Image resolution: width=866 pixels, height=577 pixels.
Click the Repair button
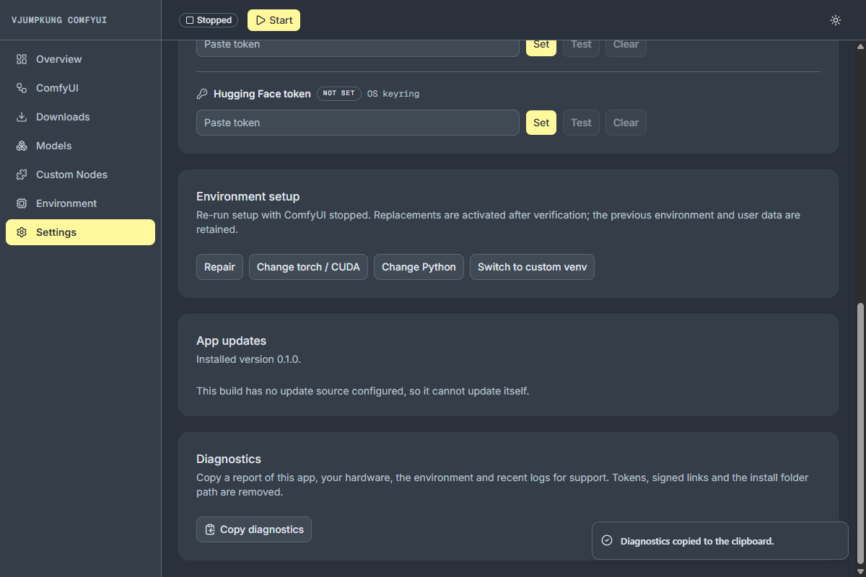(219, 267)
